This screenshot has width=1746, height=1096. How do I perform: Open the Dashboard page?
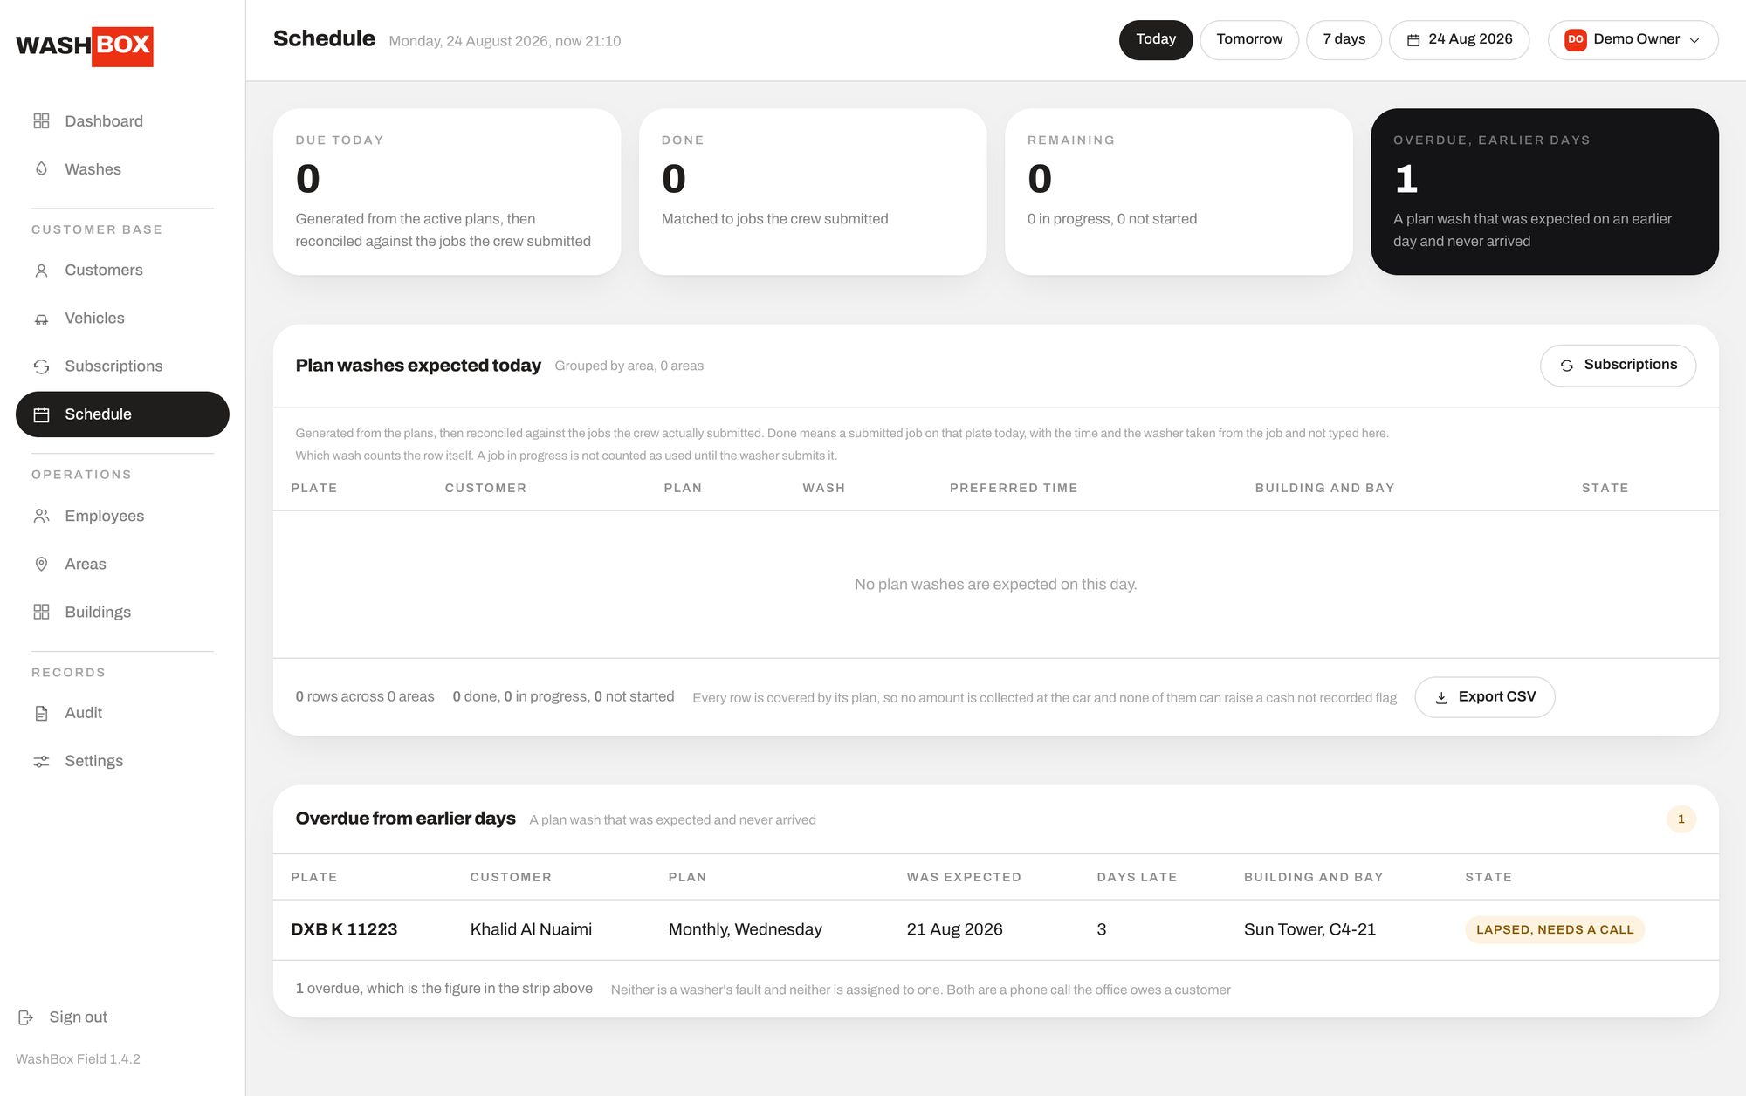(x=122, y=121)
